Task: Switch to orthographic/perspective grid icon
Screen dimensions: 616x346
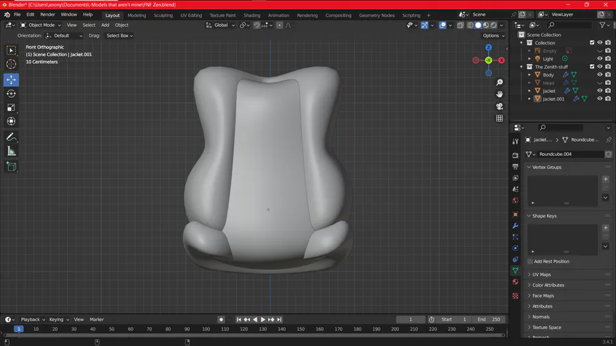Action: (500, 118)
